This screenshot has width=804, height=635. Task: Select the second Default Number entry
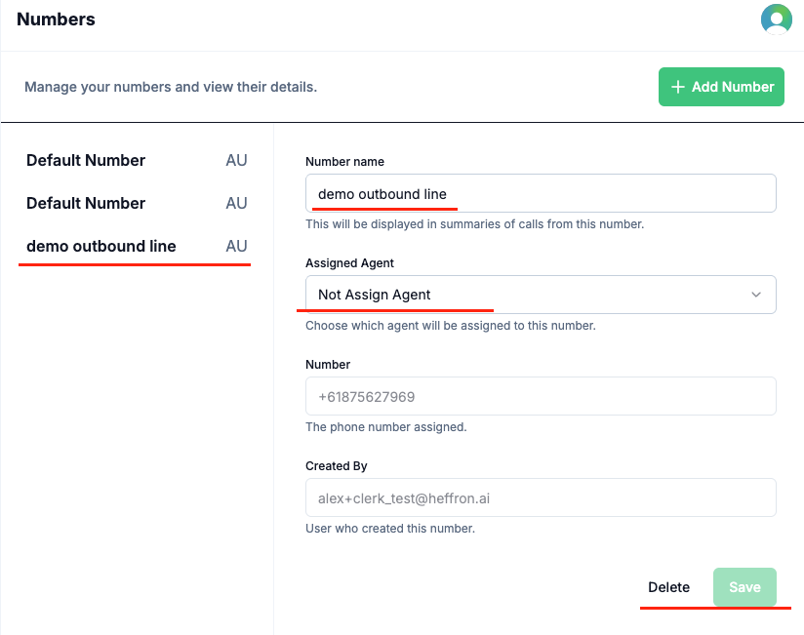pos(137,204)
